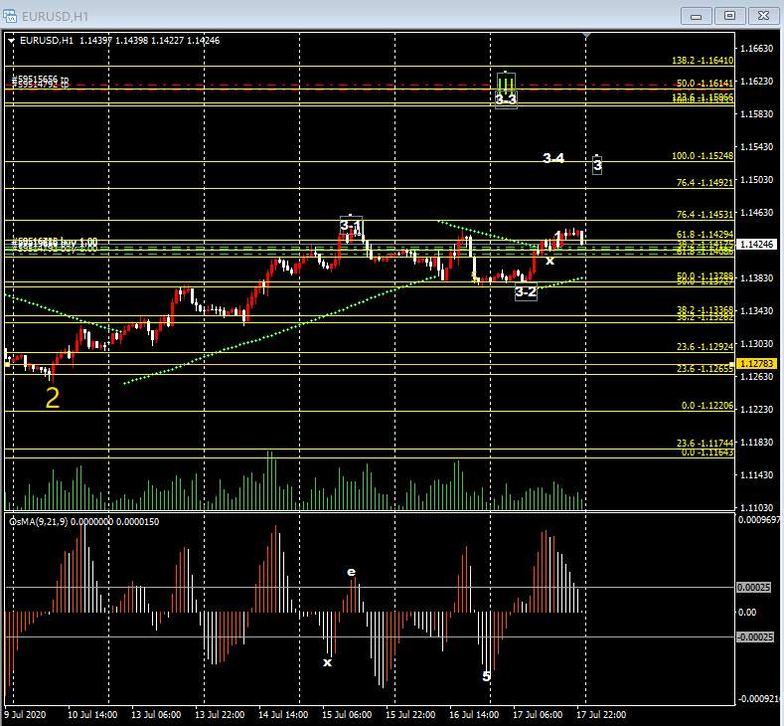The image size is (784, 726).
Task: Click the 138.2 -1.16410 Fibonacci level label
Action: click(x=702, y=61)
